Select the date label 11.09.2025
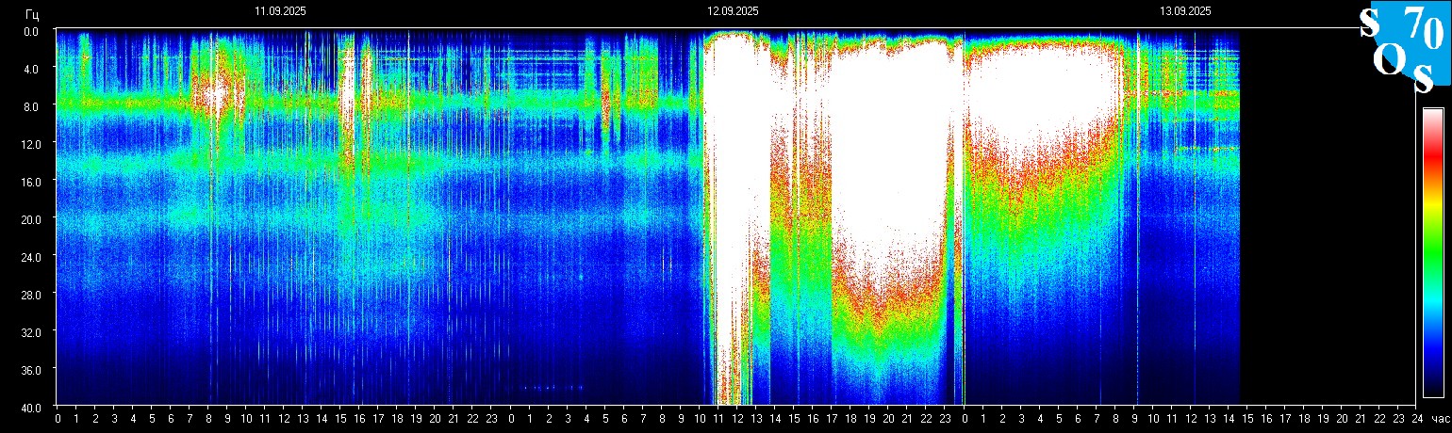 (x=280, y=11)
